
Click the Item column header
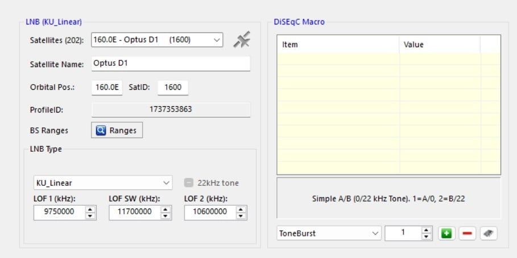point(338,44)
